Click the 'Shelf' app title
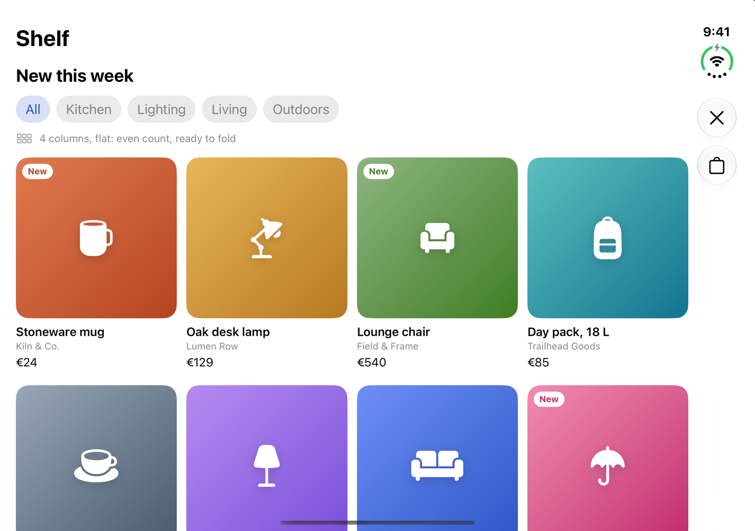Screen dimensions: 755x531 pos(42,39)
